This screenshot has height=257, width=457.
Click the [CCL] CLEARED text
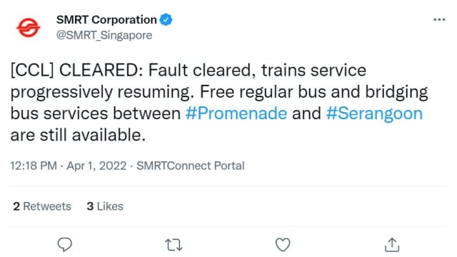[x=76, y=71]
